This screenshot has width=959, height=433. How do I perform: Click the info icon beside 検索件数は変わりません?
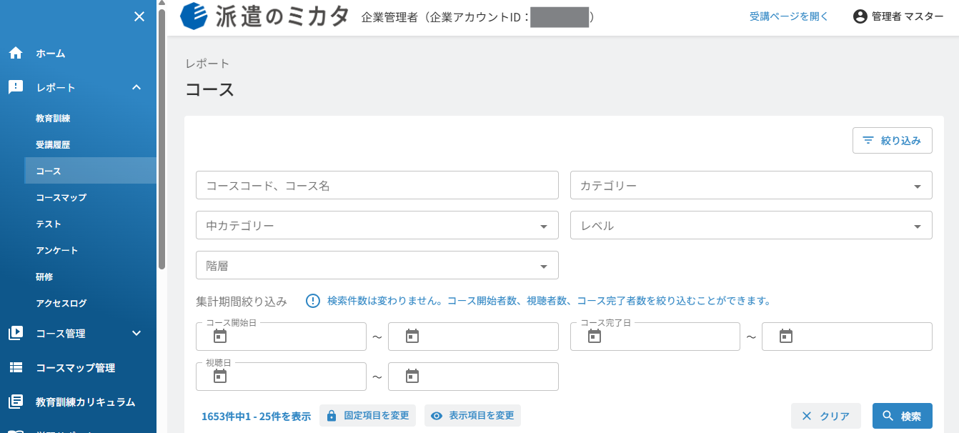312,301
